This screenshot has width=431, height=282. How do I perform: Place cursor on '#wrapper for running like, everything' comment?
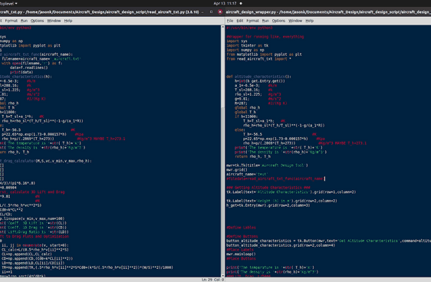tap(265, 37)
